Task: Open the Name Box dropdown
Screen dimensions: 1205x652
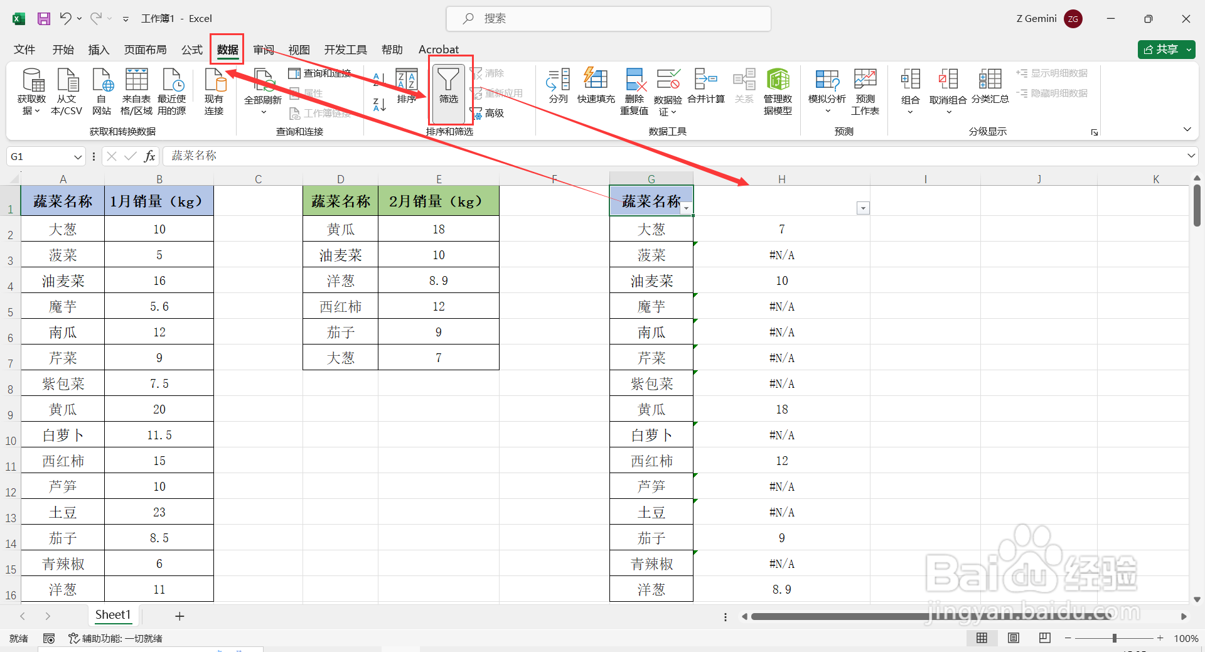Action: 78,156
